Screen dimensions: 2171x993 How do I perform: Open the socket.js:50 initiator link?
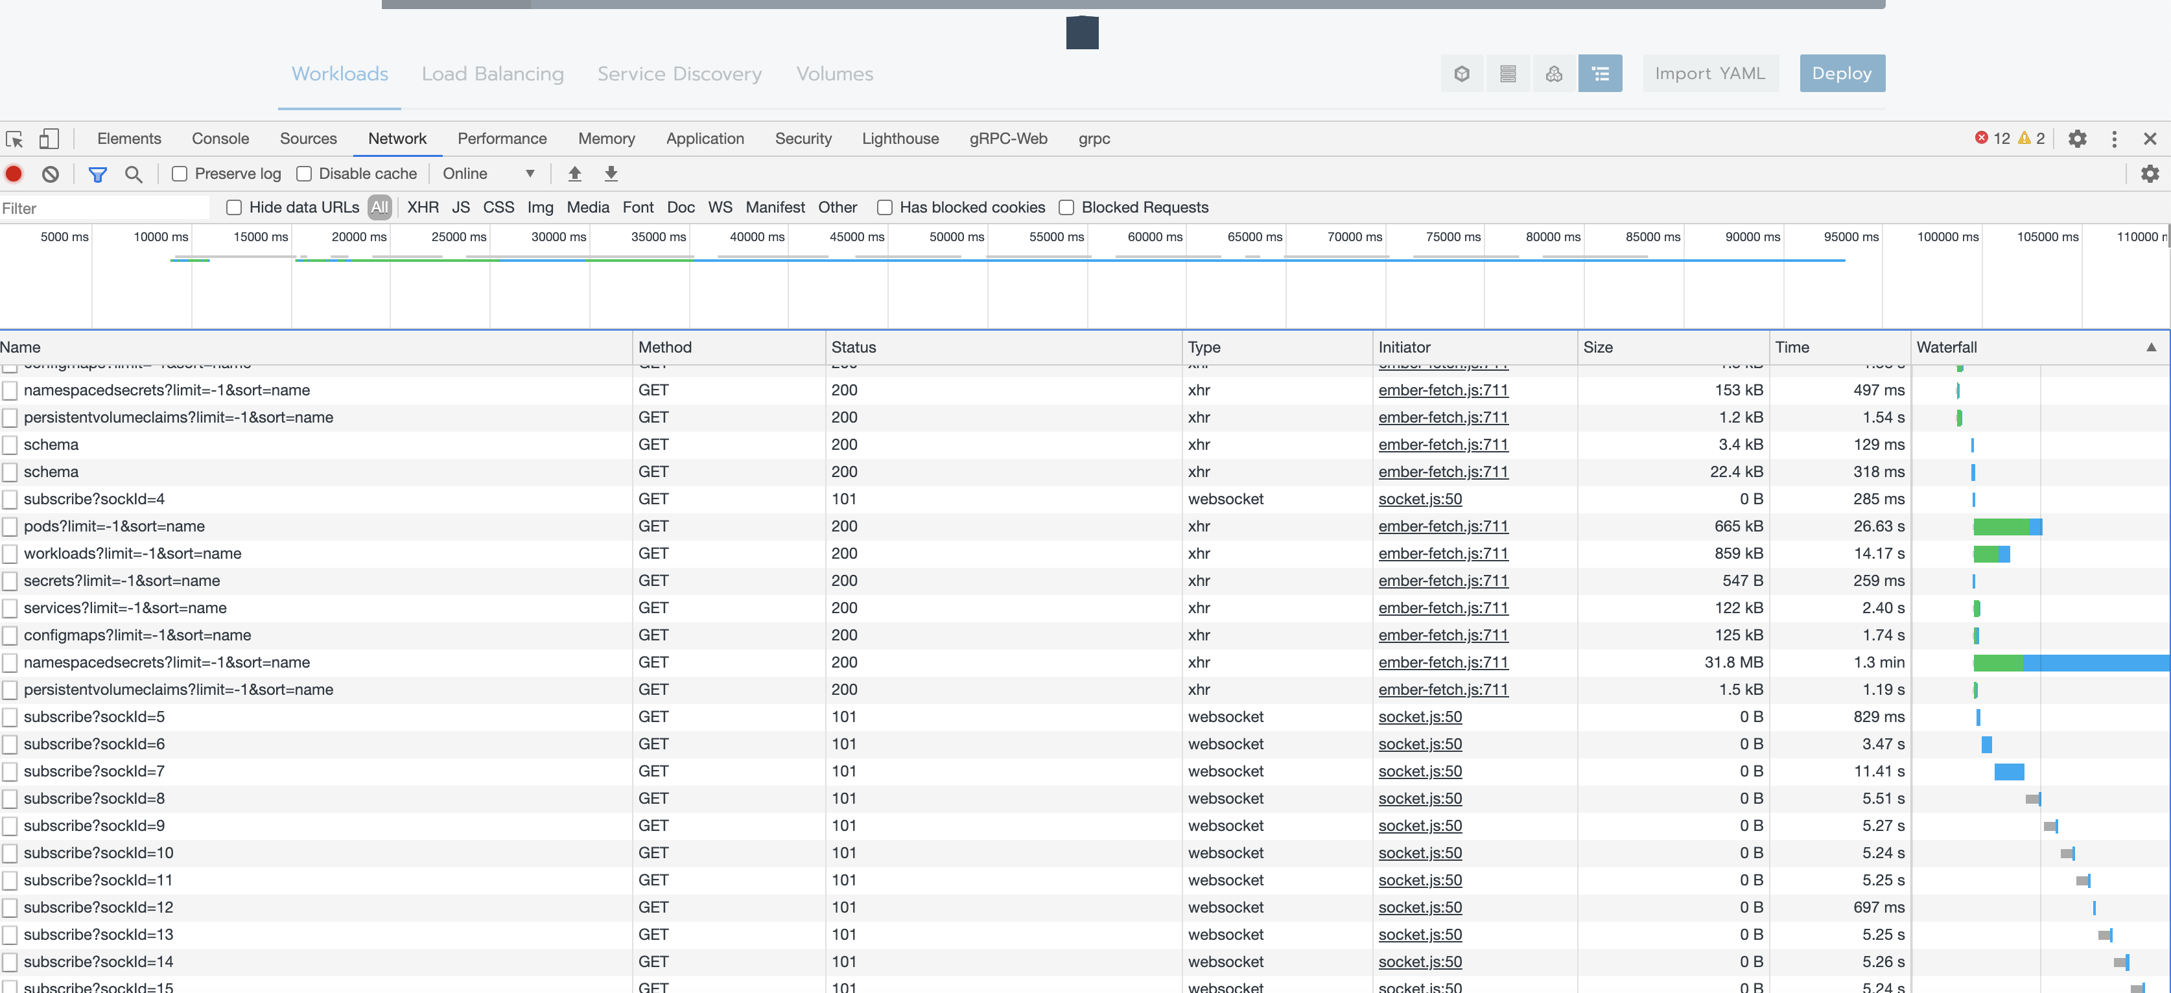coord(1420,499)
